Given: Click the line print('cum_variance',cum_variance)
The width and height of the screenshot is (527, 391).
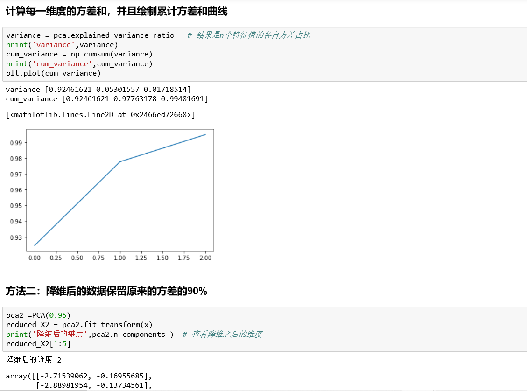Looking at the screenshot, I should pyautogui.click(x=79, y=64).
